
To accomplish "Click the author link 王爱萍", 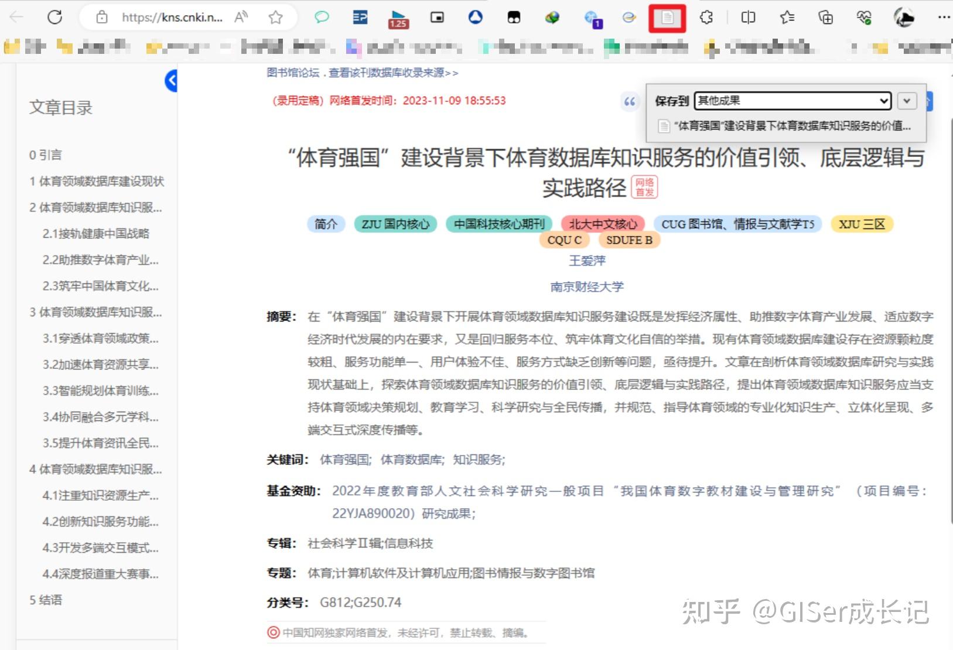I will [587, 261].
